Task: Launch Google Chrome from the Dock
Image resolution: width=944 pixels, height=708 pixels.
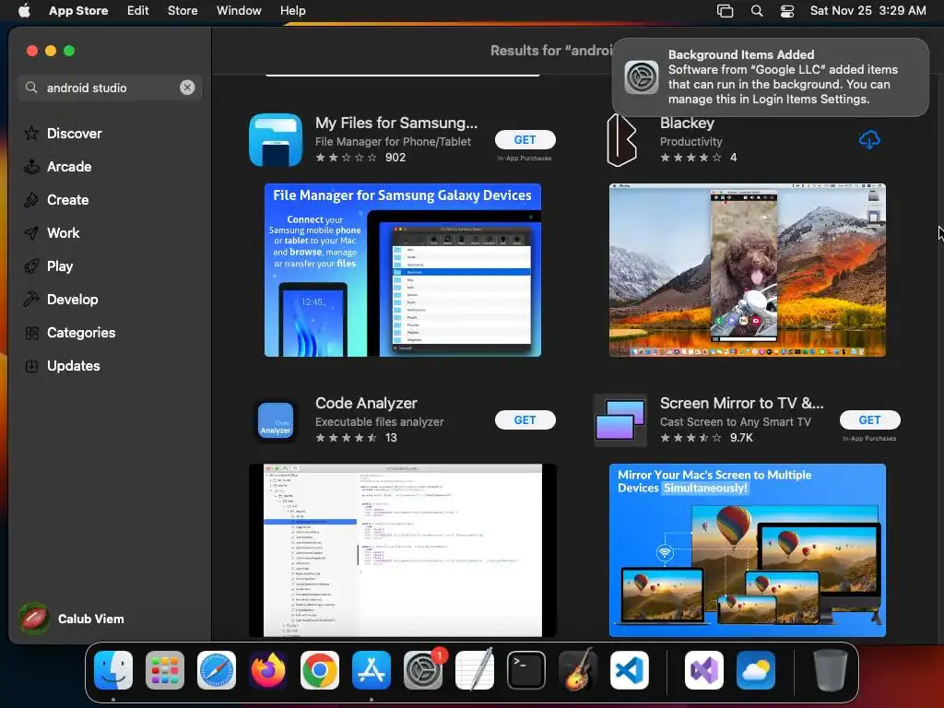Action: pos(320,670)
